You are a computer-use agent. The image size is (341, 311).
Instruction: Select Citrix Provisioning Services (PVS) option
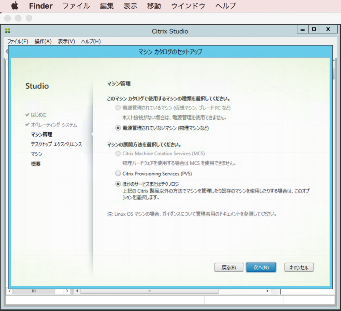pos(118,173)
